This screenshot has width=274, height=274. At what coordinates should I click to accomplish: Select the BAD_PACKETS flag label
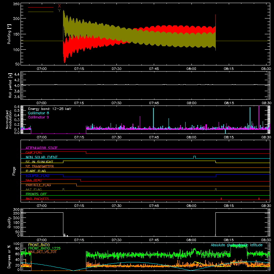37,199
